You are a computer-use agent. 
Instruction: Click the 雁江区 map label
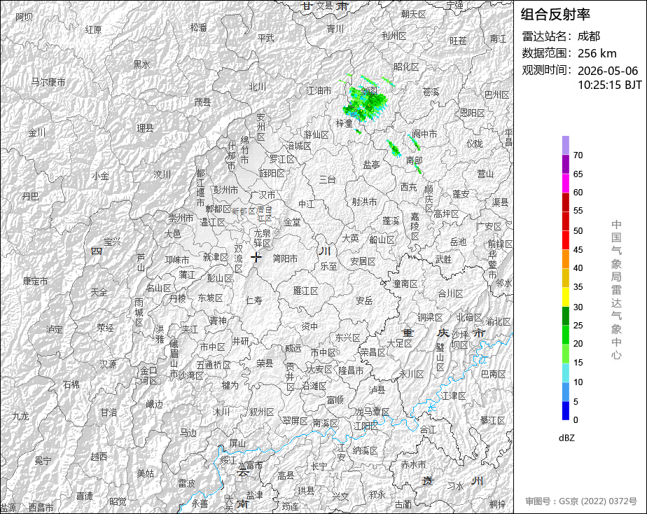306,291
